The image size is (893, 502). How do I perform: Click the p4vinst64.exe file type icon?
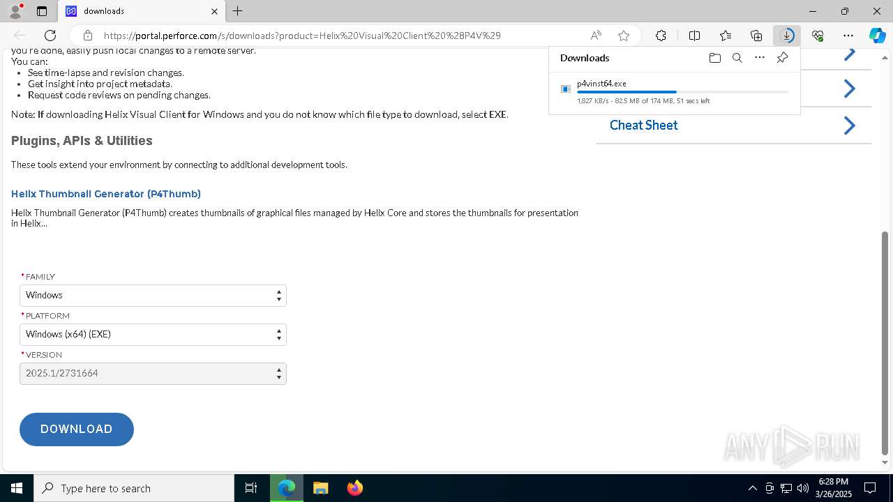click(566, 89)
